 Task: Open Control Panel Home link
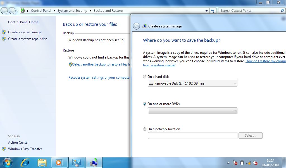pos(23,22)
